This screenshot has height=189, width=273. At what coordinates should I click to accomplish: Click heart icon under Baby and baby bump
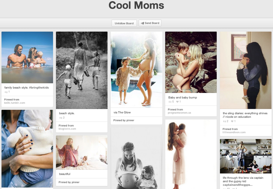[x=178, y=102]
